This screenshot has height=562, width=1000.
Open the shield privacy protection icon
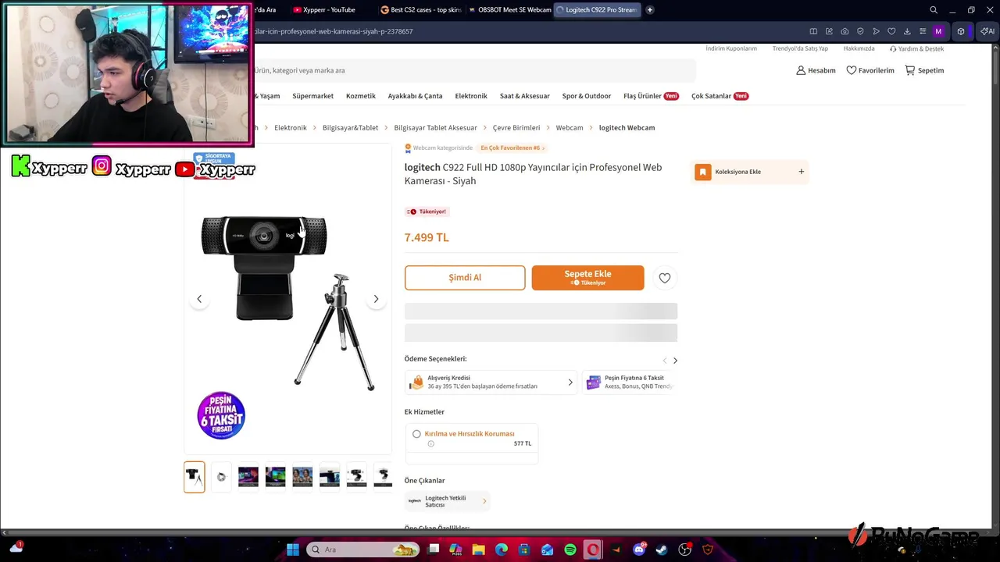(860, 31)
